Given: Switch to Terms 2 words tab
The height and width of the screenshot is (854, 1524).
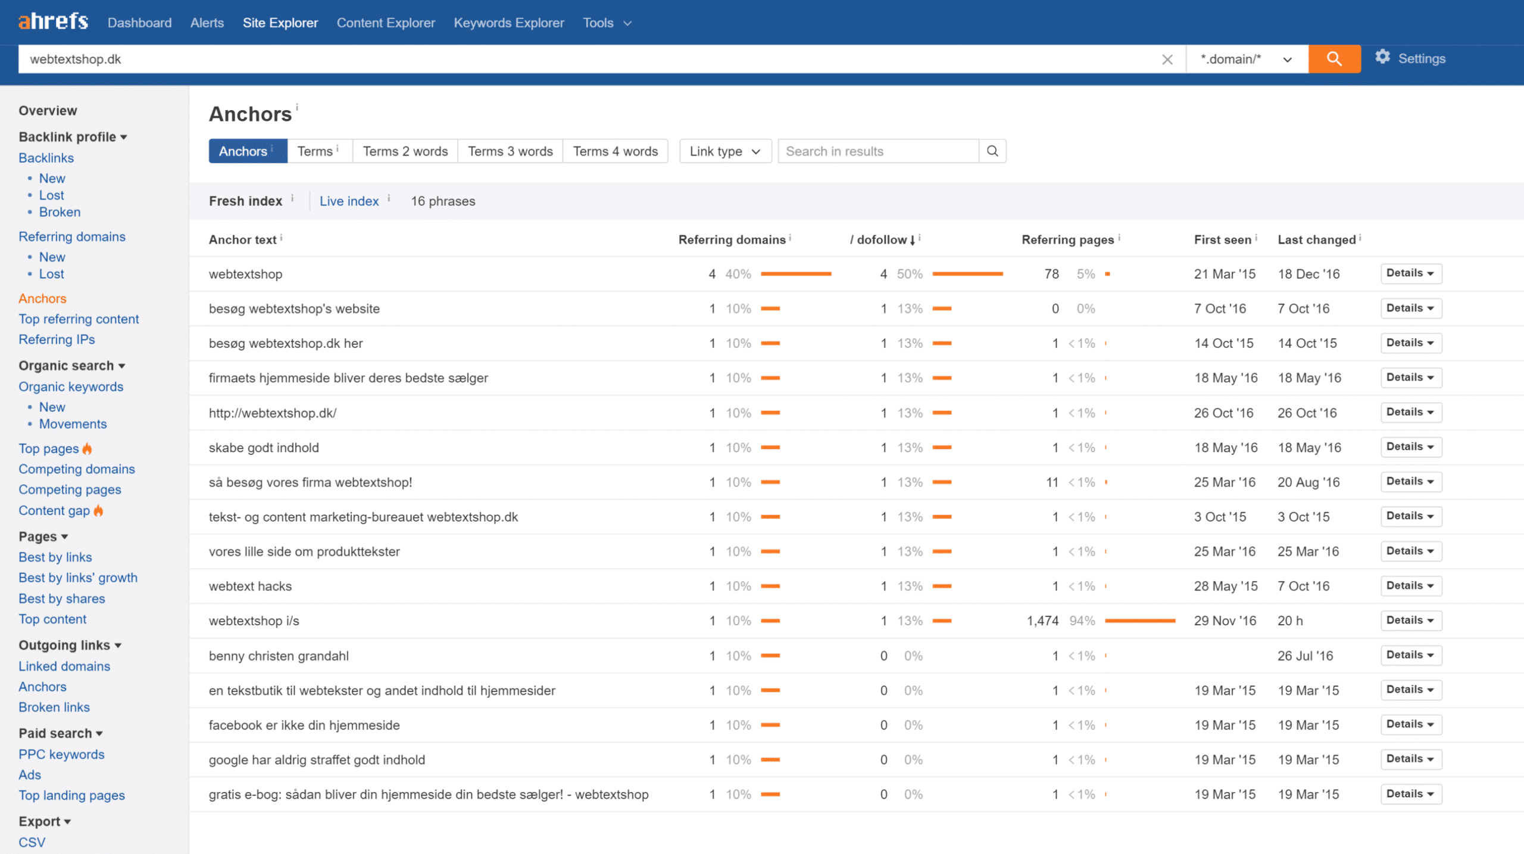Looking at the screenshot, I should [405, 151].
